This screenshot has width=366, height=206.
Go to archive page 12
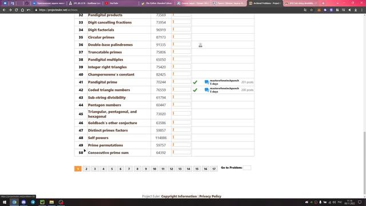pos(172,169)
